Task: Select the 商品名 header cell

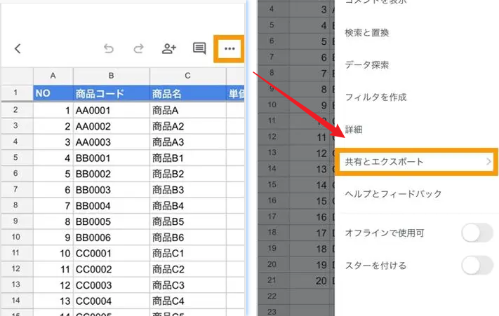Action: coord(188,93)
